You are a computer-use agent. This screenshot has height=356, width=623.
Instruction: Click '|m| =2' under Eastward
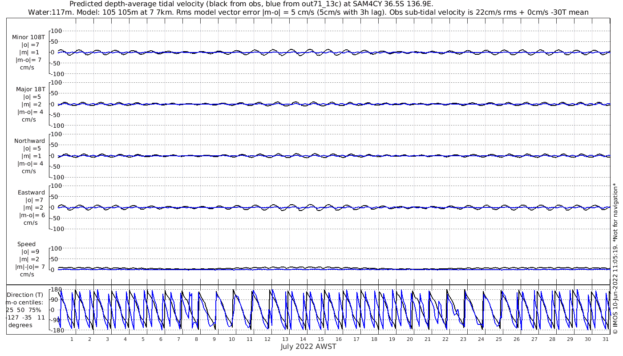[x=32, y=208]
